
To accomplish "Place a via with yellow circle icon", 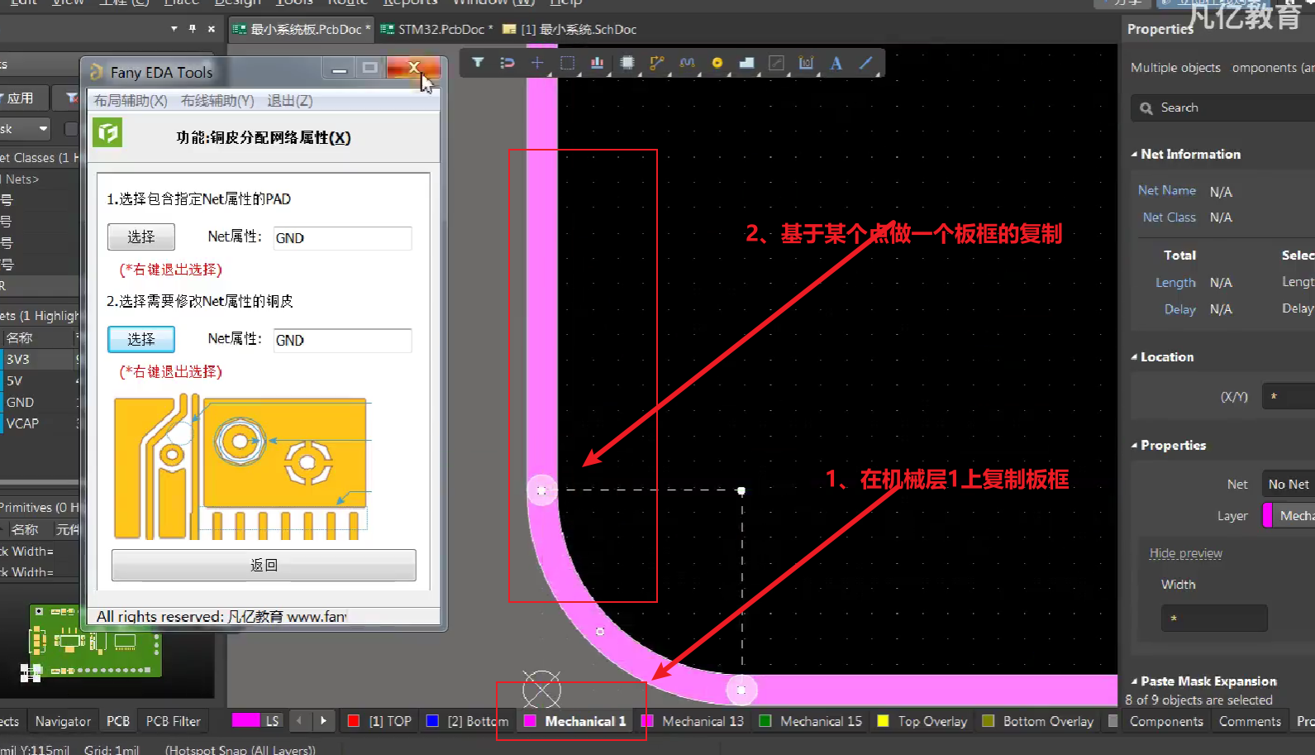I will tap(717, 63).
